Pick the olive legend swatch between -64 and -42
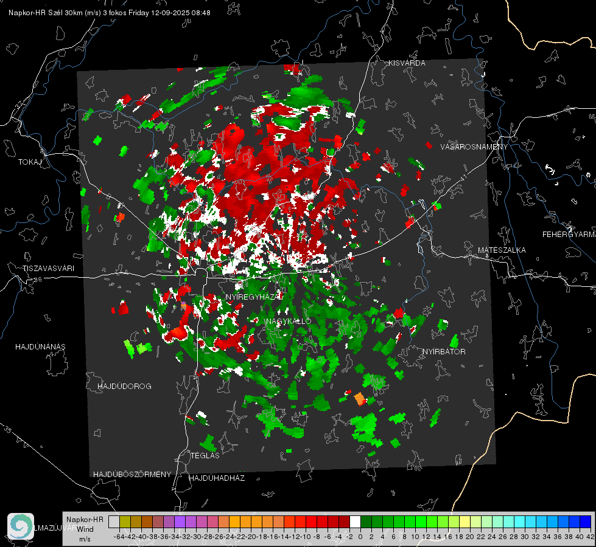This screenshot has width=596, height=547. pos(125,522)
